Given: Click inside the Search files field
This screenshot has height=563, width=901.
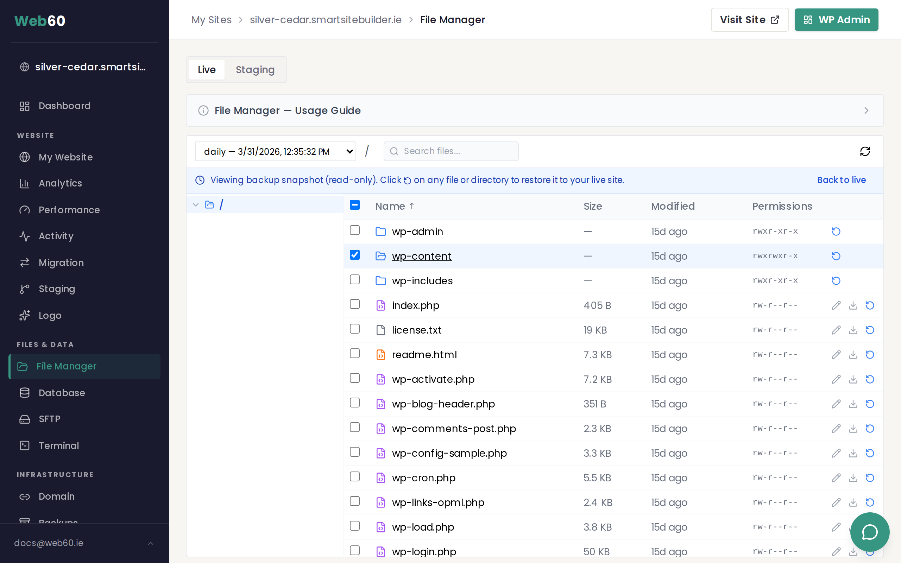Looking at the screenshot, I should [450, 151].
